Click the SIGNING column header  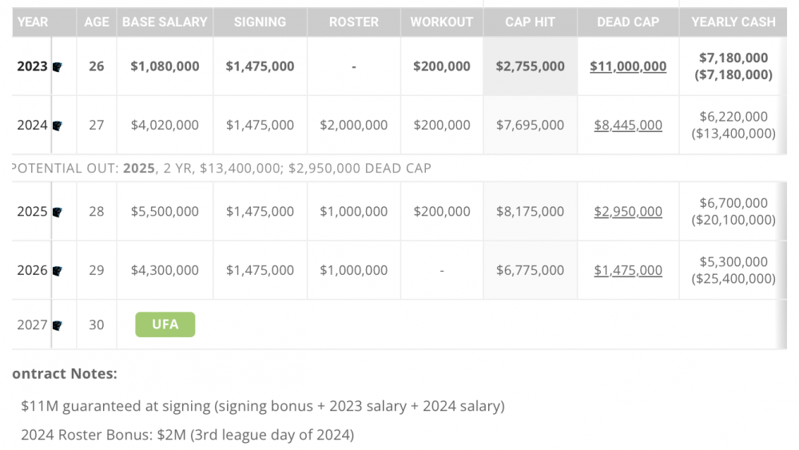[x=260, y=22]
